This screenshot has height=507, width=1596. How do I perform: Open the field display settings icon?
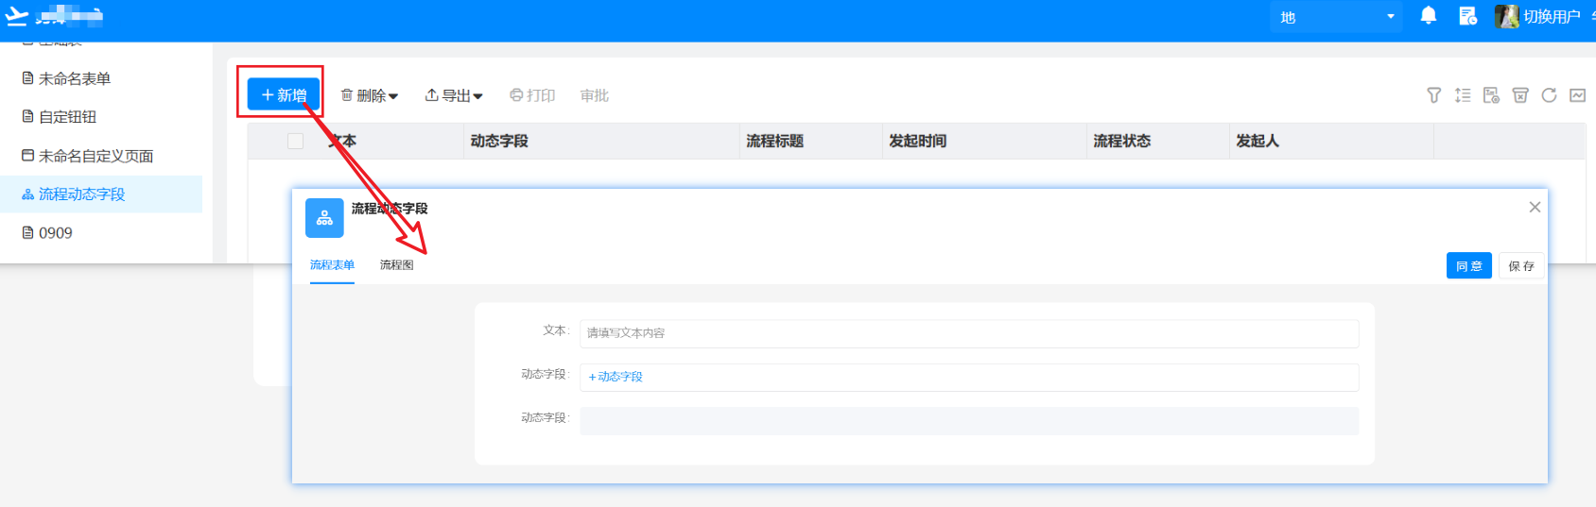point(1491,95)
